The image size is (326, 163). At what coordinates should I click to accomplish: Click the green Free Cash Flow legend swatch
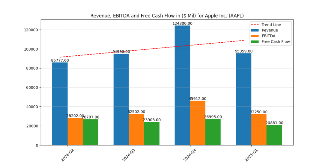pyautogui.click(x=255, y=42)
